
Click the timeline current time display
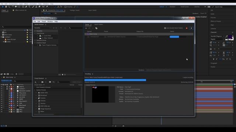[x=7, y=81]
